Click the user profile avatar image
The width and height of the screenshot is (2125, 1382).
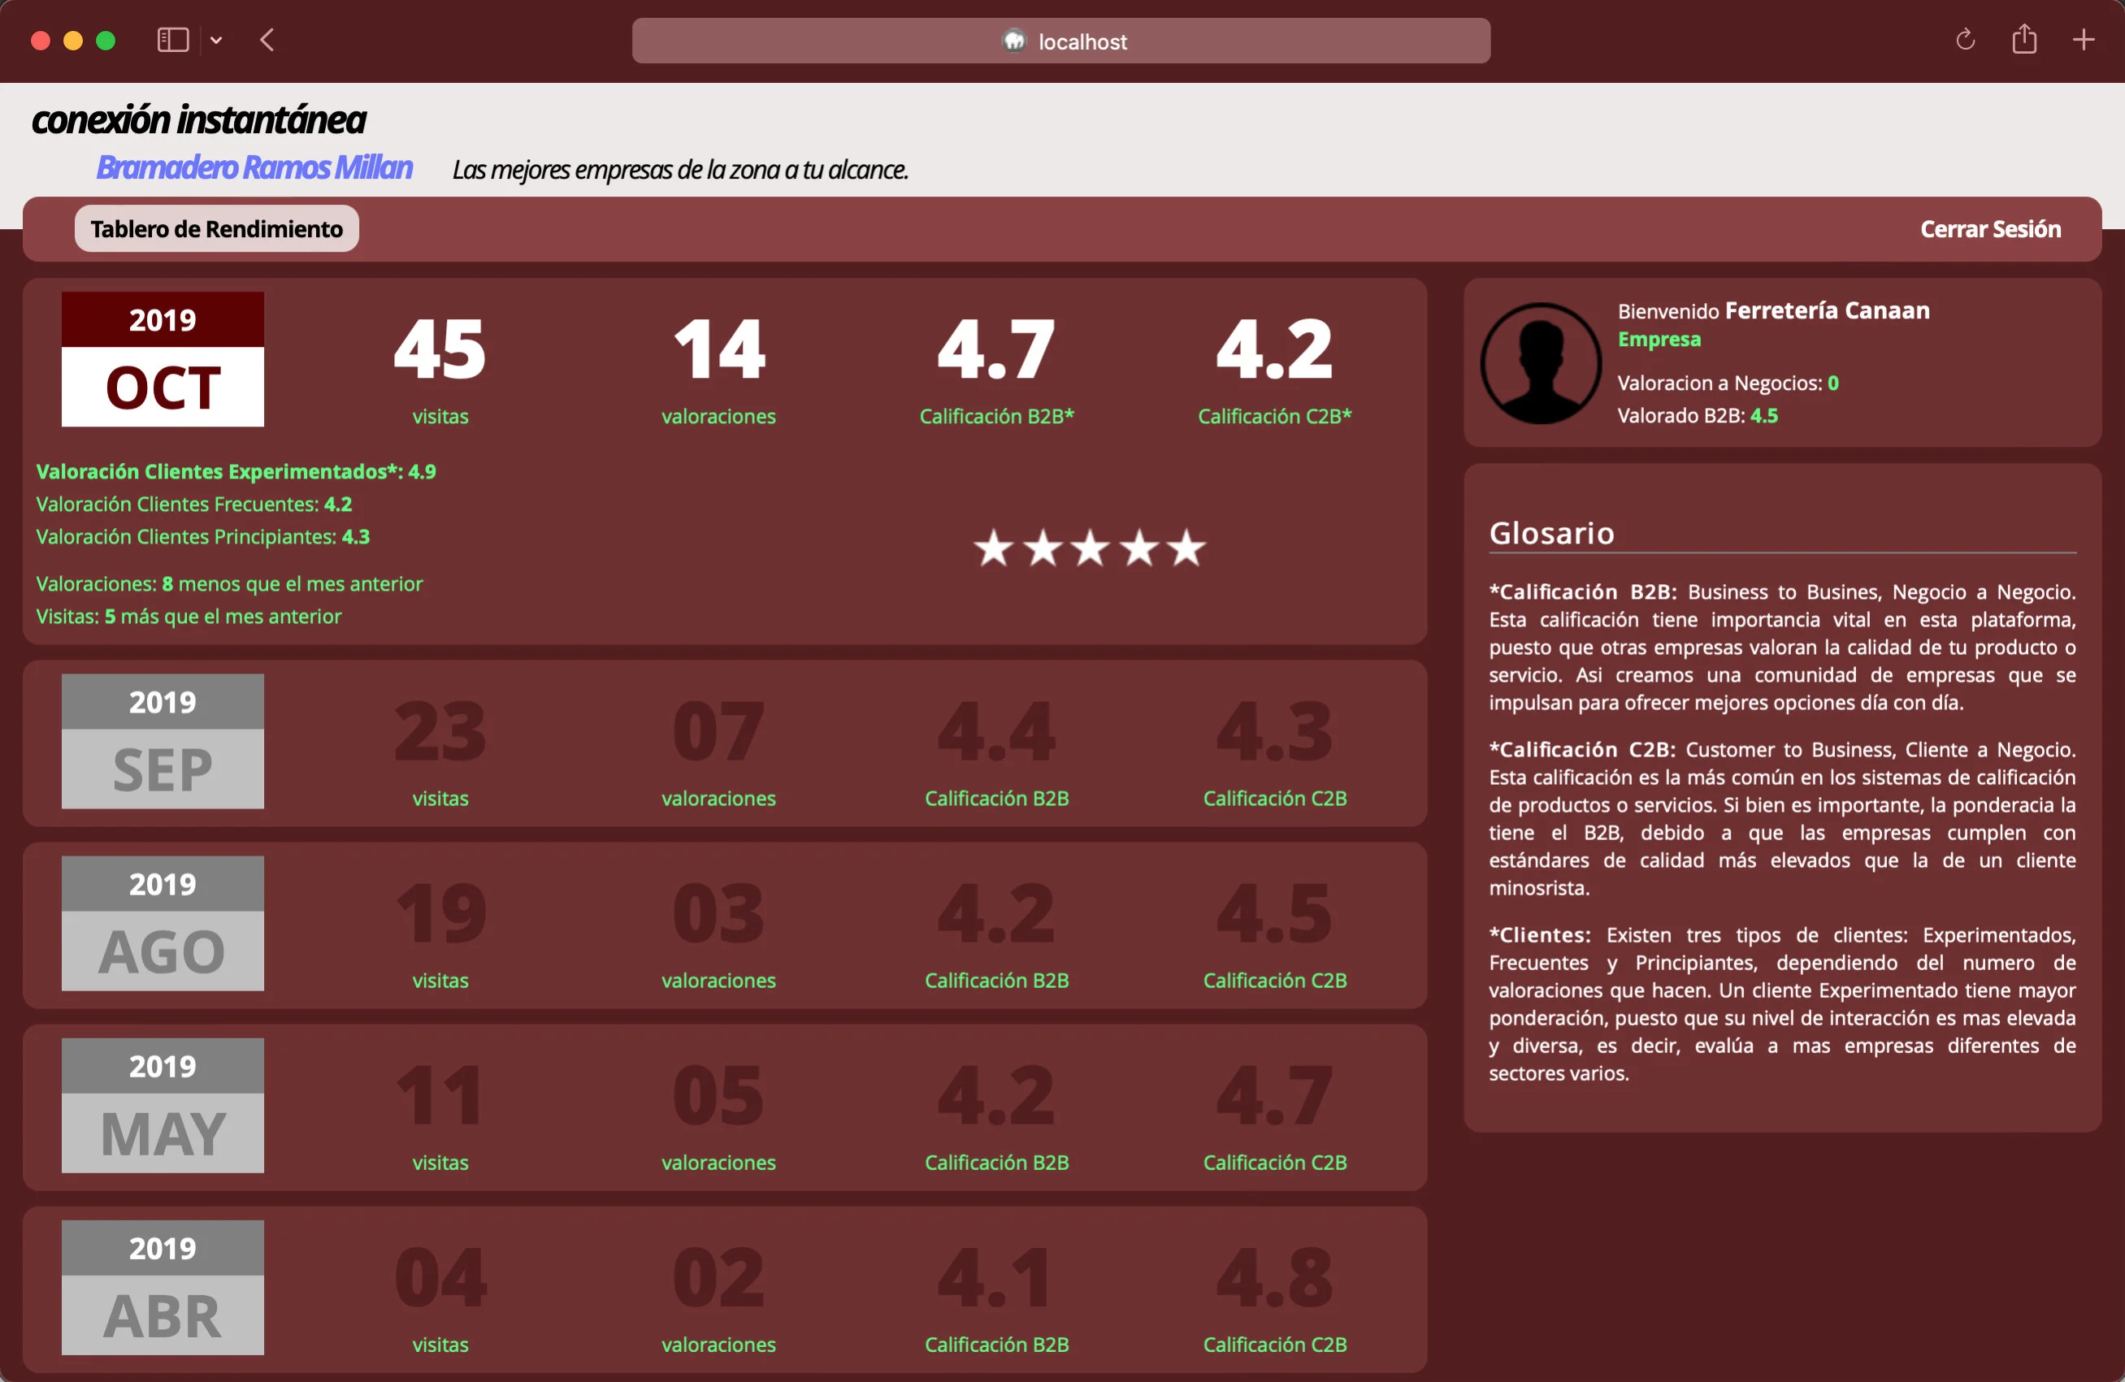1539,363
